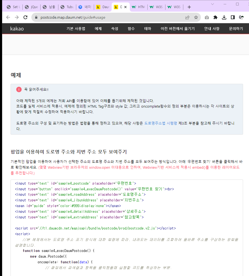Image resolution: width=249 pixels, height=276 pixels.
Task: Open the '예제' menu
Action: 98,28
